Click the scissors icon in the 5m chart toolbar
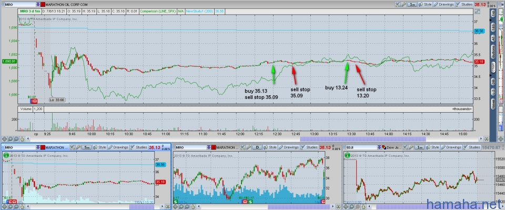Screen dimensions: 505x210 72,147
